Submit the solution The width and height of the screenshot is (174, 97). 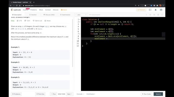(x=158, y=94)
